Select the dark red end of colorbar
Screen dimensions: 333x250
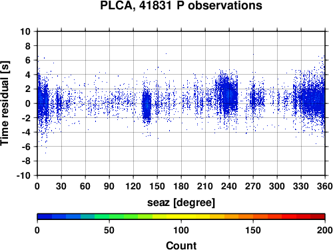point(318,217)
